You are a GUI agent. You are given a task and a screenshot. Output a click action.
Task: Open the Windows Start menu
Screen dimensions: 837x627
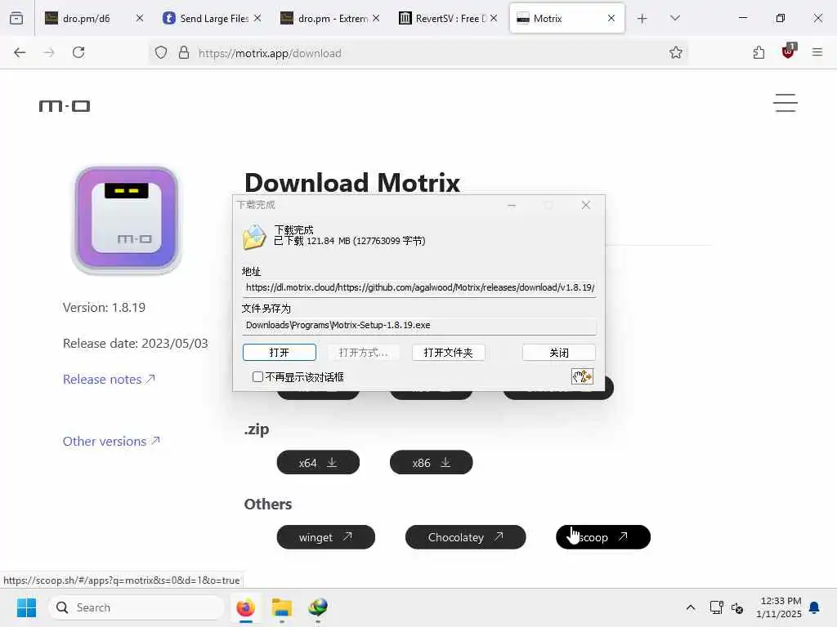[x=26, y=607]
